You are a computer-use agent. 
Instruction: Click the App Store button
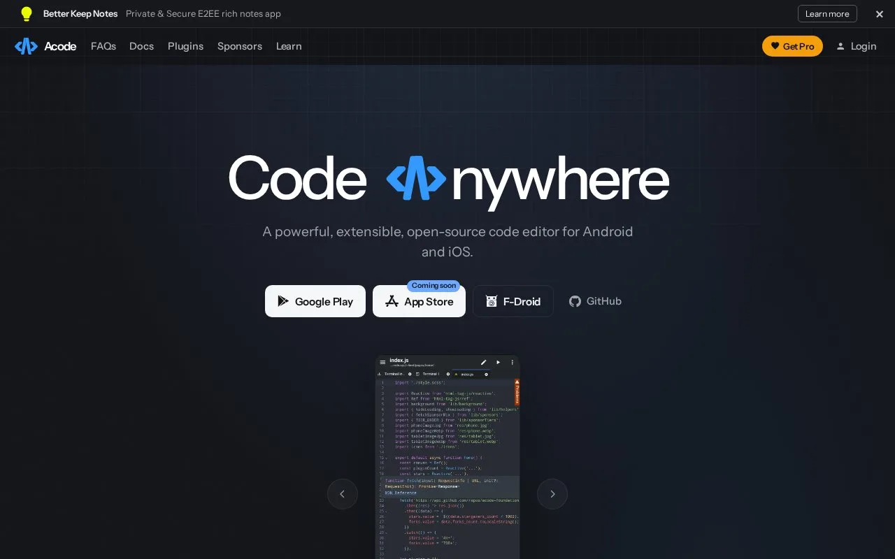pos(419,301)
